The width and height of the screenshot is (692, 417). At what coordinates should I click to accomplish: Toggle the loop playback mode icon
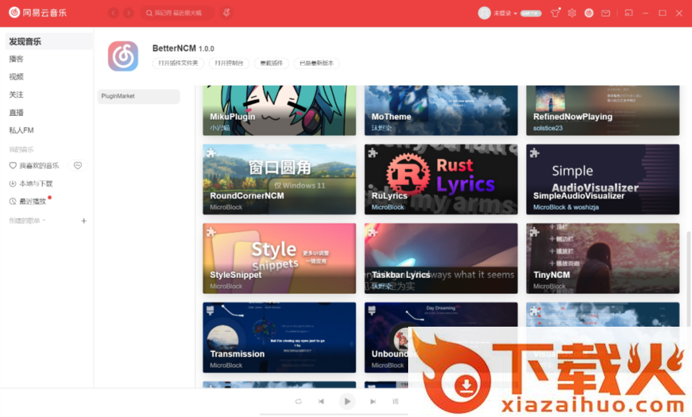coord(299,401)
